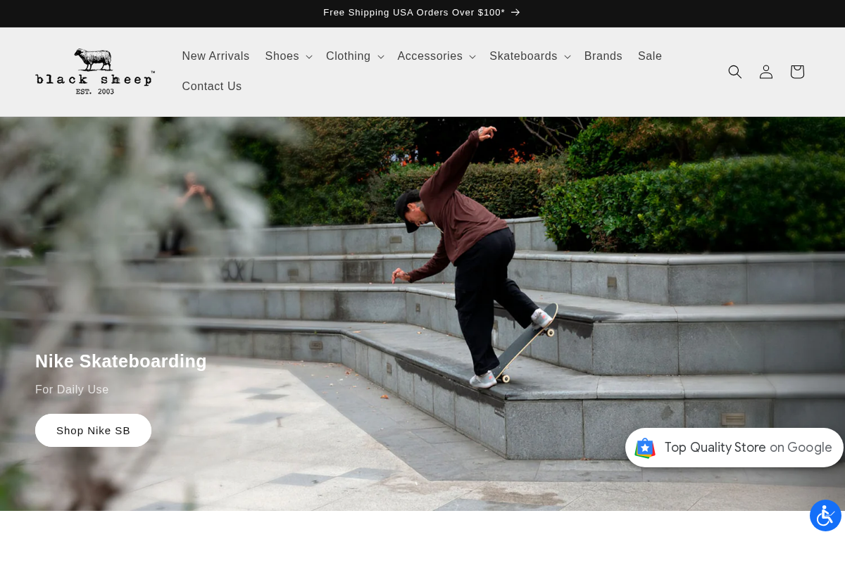View the shopping cart
This screenshot has width=845, height=563.
pos(797,72)
